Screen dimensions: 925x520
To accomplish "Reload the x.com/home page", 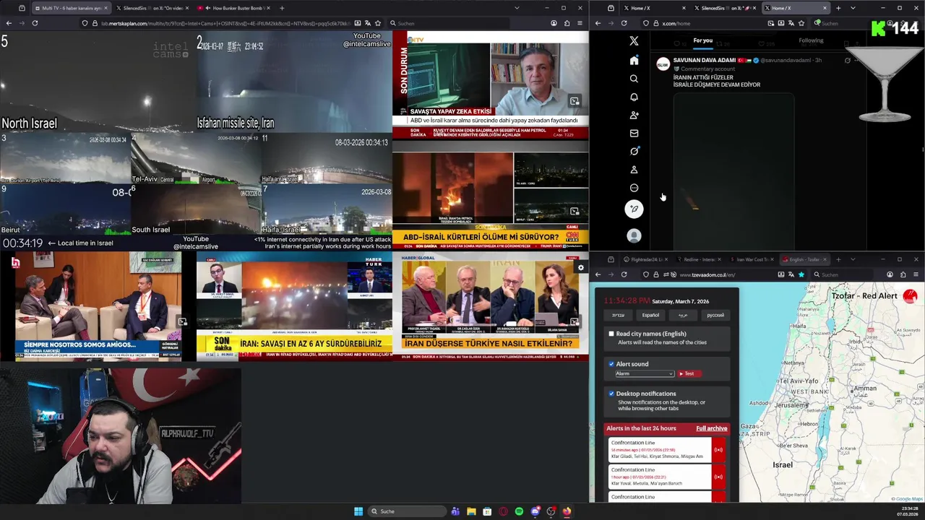I will click(x=624, y=23).
